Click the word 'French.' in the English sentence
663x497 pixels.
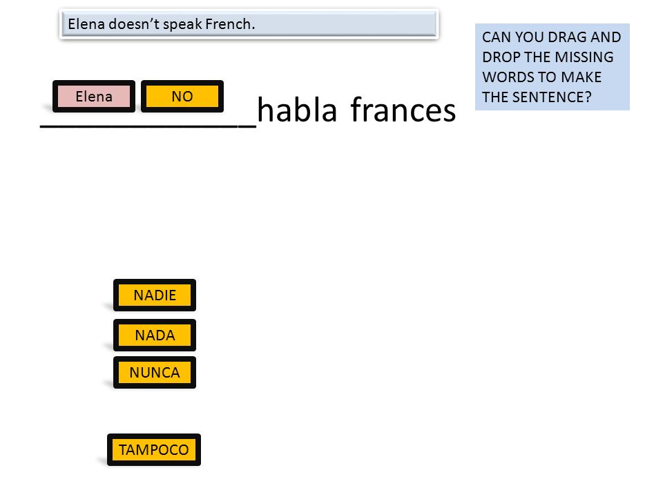click(x=230, y=24)
